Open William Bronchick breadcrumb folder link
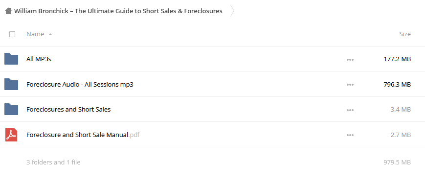The height and width of the screenshot is (186, 425). pyautogui.click(x=118, y=11)
